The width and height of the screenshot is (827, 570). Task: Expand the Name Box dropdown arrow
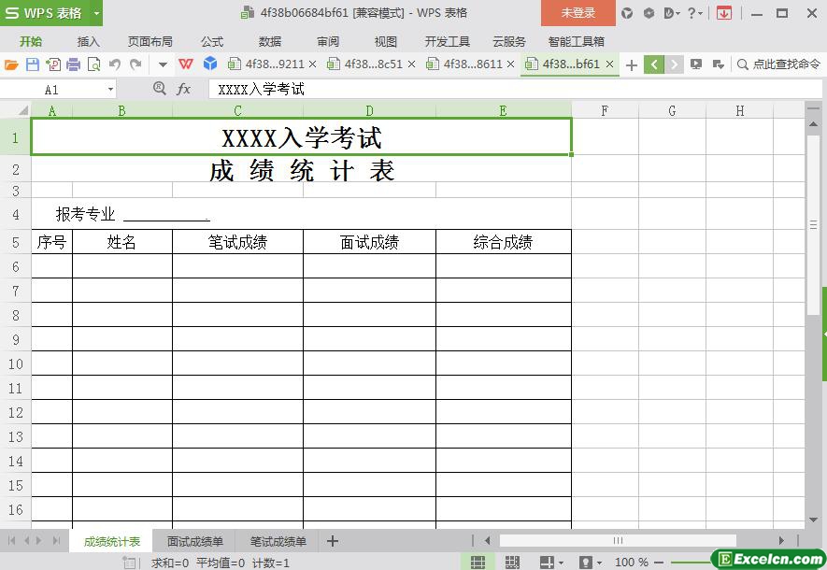(x=110, y=90)
